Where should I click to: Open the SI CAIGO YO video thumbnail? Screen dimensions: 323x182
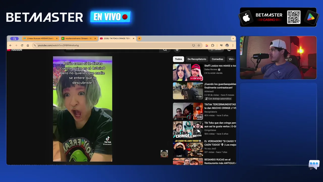tap(188, 148)
